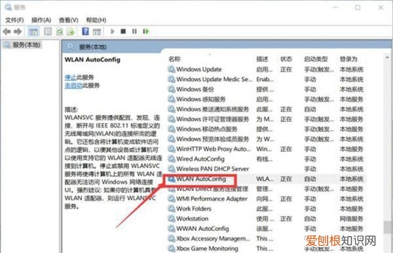Select the Work Folders service row
The image size is (393, 253).
tap(266, 209)
